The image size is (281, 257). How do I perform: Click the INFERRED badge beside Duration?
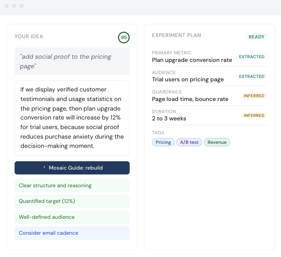tap(254, 115)
